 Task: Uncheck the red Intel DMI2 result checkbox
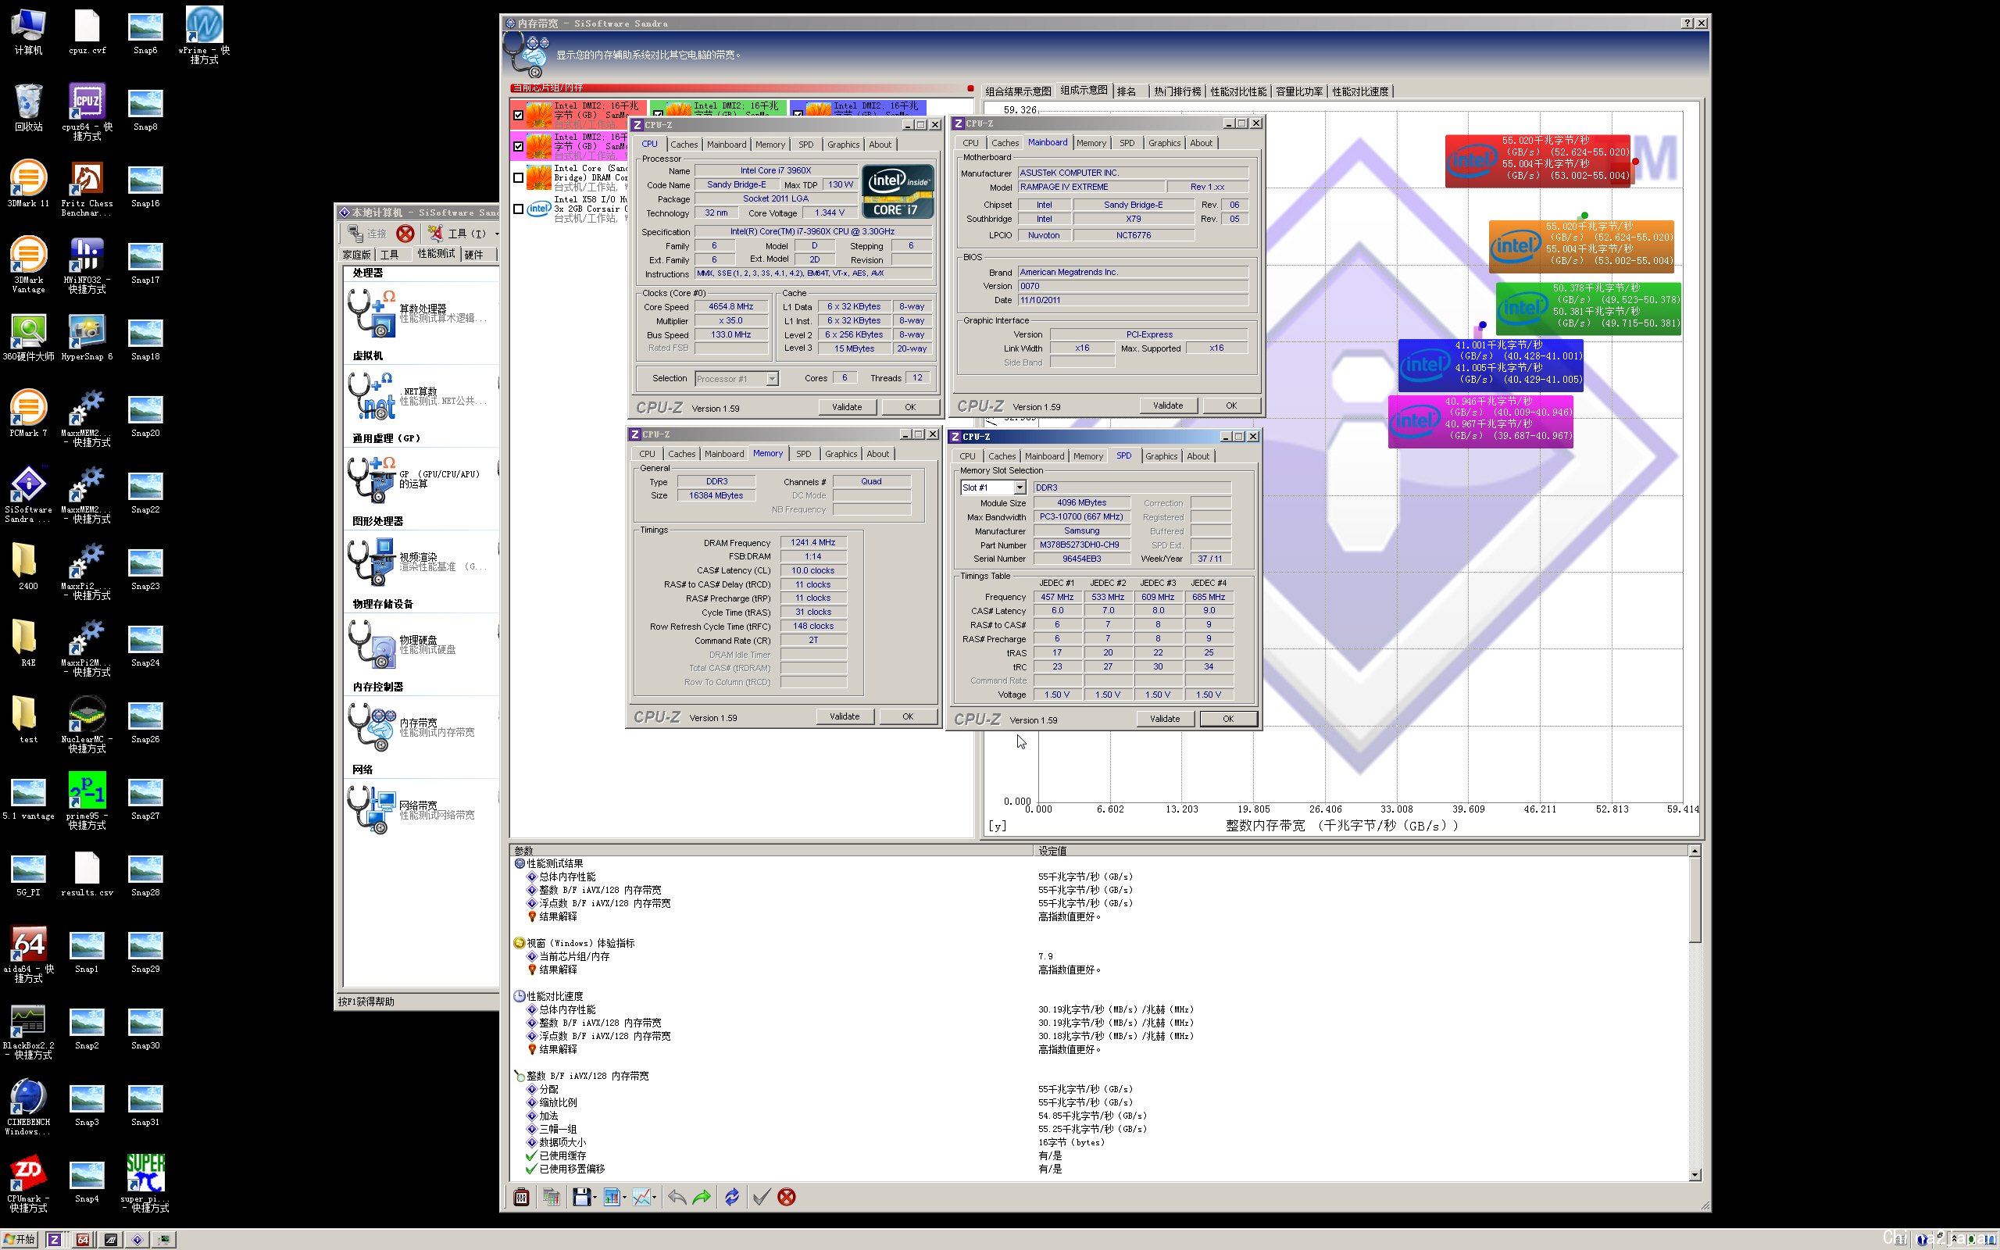pos(518,115)
